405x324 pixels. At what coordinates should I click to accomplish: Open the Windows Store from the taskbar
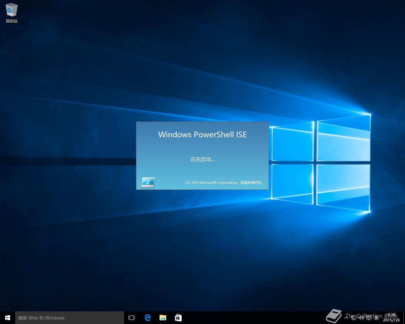tap(178, 318)
